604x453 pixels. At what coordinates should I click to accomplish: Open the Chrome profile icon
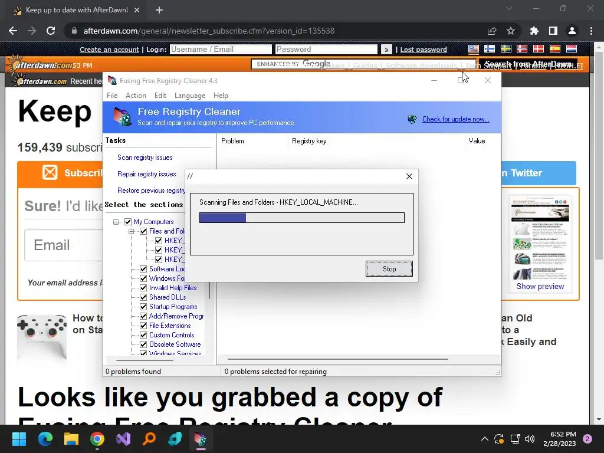pos(572,31)
